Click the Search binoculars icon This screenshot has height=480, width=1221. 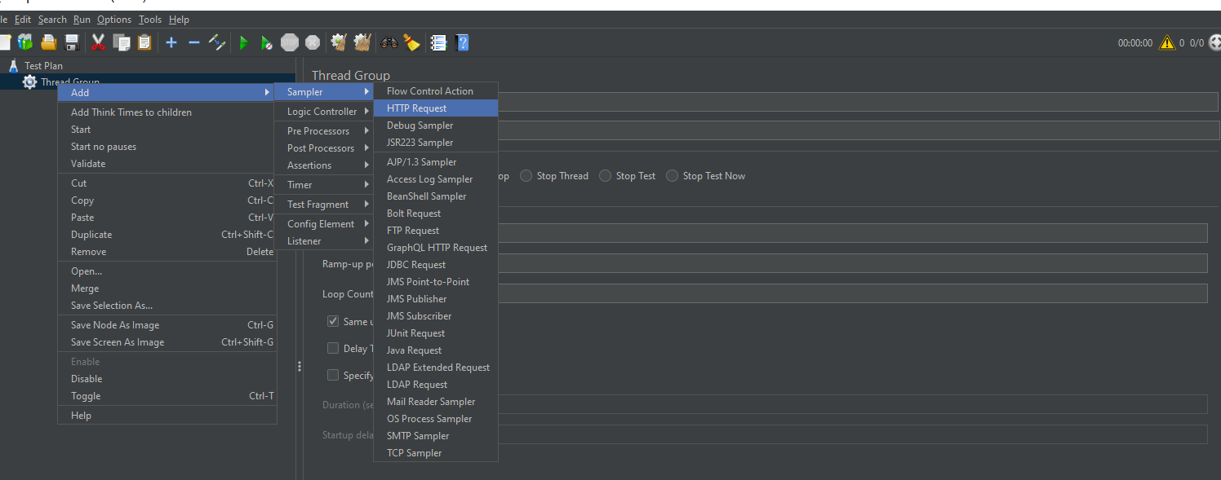(390, 42)
